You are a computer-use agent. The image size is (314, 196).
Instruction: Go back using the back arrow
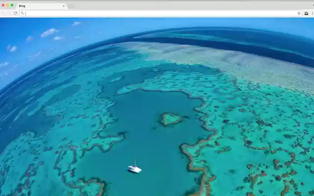click(3, 13)
